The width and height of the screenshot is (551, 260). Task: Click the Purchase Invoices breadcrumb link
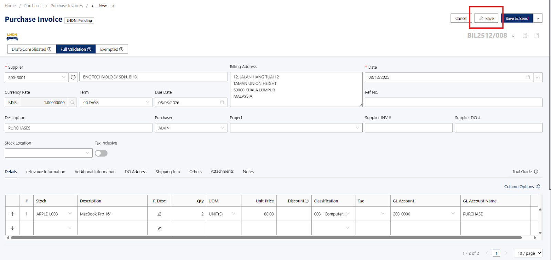coord(66,6)
